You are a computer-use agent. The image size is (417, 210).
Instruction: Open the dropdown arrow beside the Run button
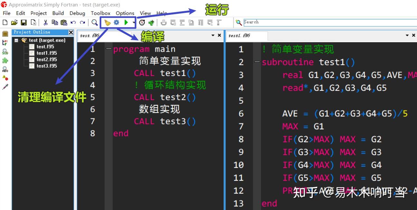[x=134, y=23]
